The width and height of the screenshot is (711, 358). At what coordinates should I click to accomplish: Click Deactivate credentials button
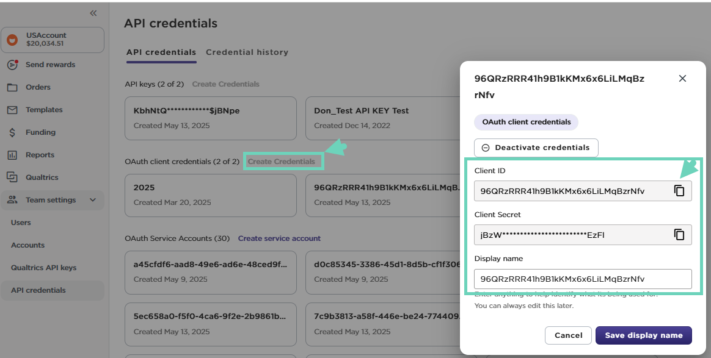tap(536, 148)
